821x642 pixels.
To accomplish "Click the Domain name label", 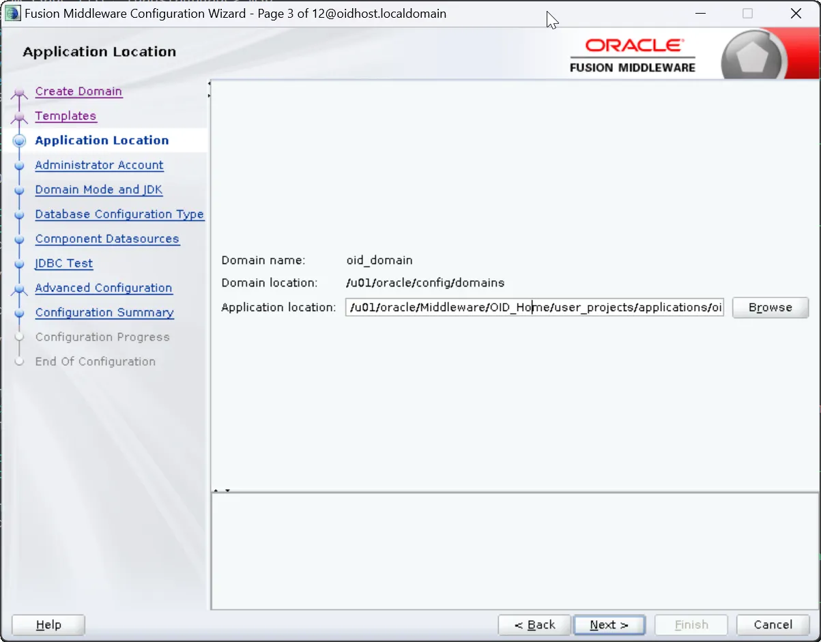I will tap(263, 261).
